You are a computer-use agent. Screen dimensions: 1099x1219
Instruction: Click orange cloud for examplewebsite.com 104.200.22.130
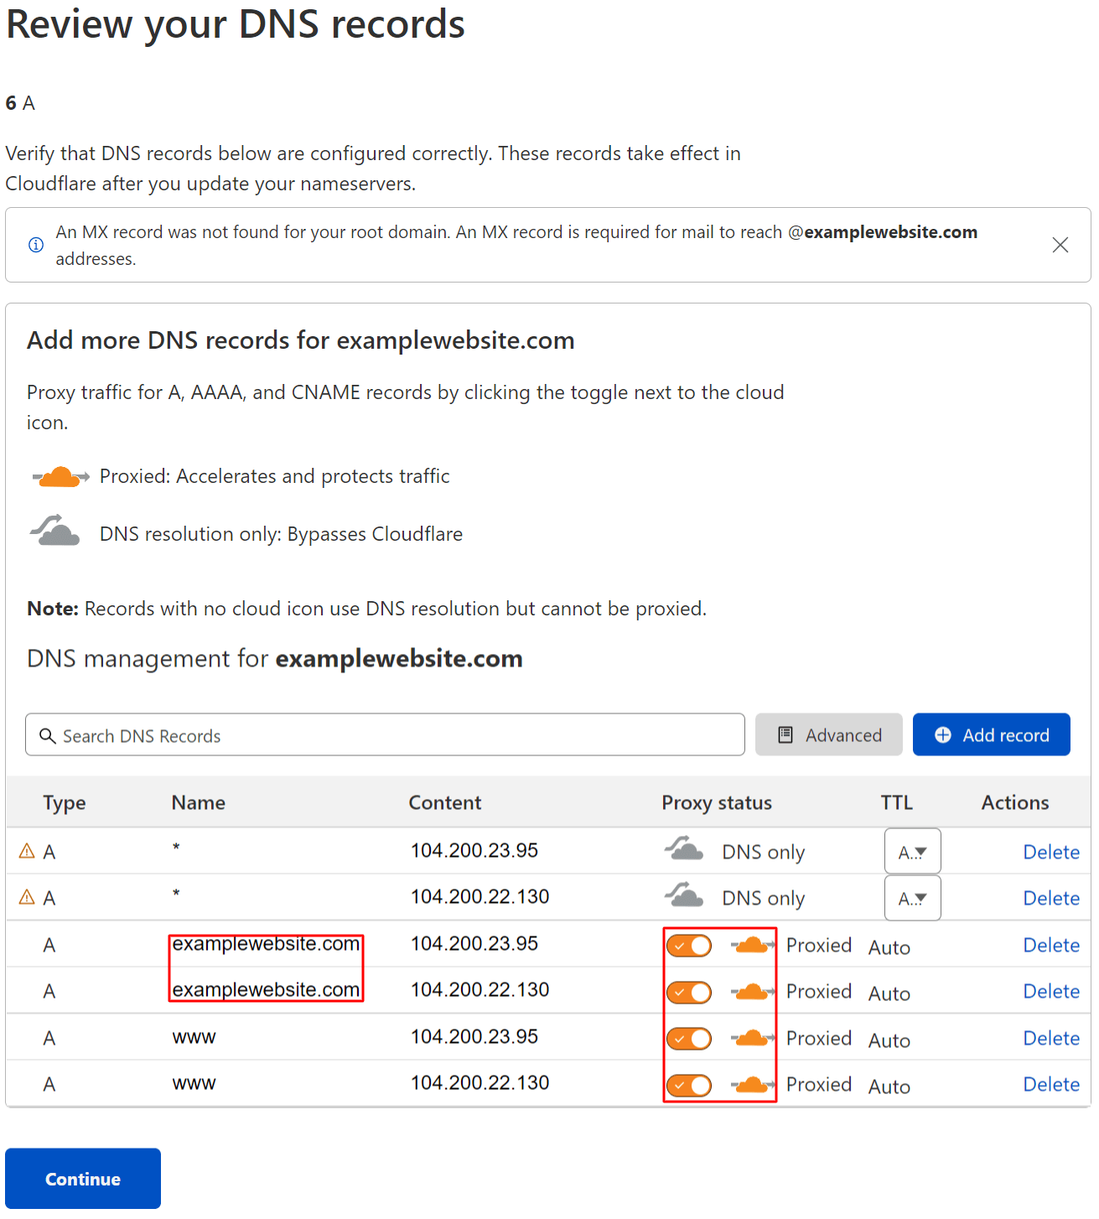click(752, 992)
